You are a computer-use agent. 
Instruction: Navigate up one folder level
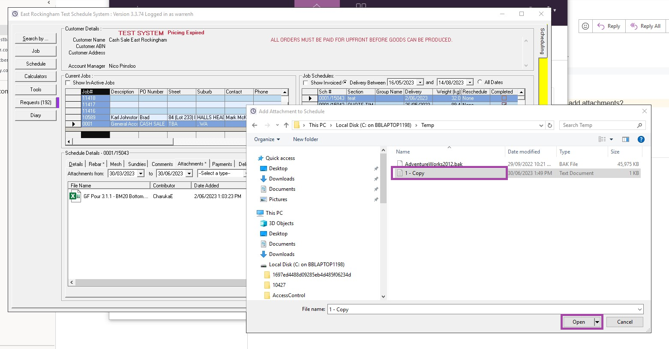coord(286,125)
